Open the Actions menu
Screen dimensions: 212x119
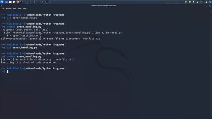[9, 9]
